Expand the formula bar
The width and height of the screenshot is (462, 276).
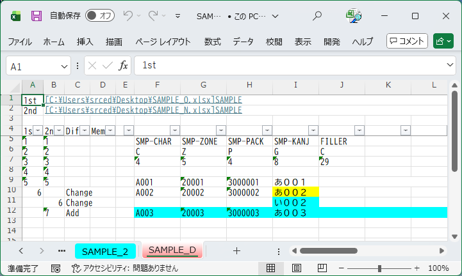point(450,66)
